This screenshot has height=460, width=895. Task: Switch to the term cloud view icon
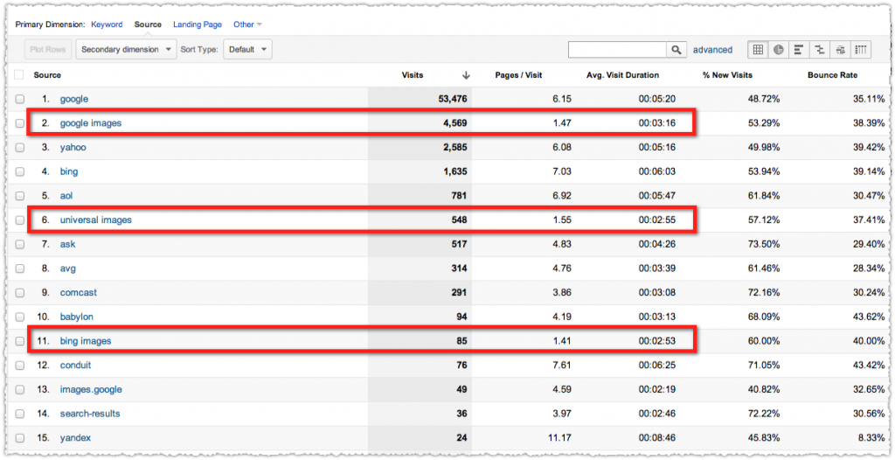(x=840, y=50)
